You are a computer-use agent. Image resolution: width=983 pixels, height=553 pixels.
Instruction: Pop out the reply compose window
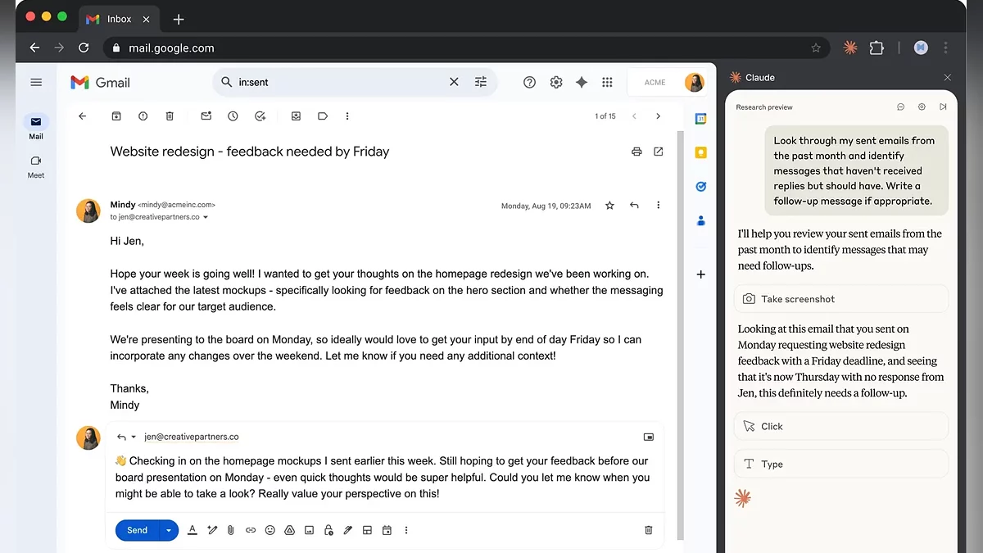[x=649, y=437]
